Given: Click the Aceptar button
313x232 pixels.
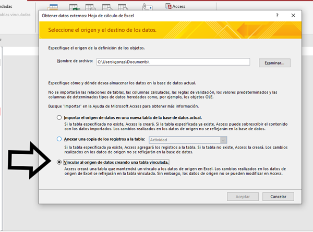Looking at the screenshot, I should pyautogui.click(x=243, y=197).
